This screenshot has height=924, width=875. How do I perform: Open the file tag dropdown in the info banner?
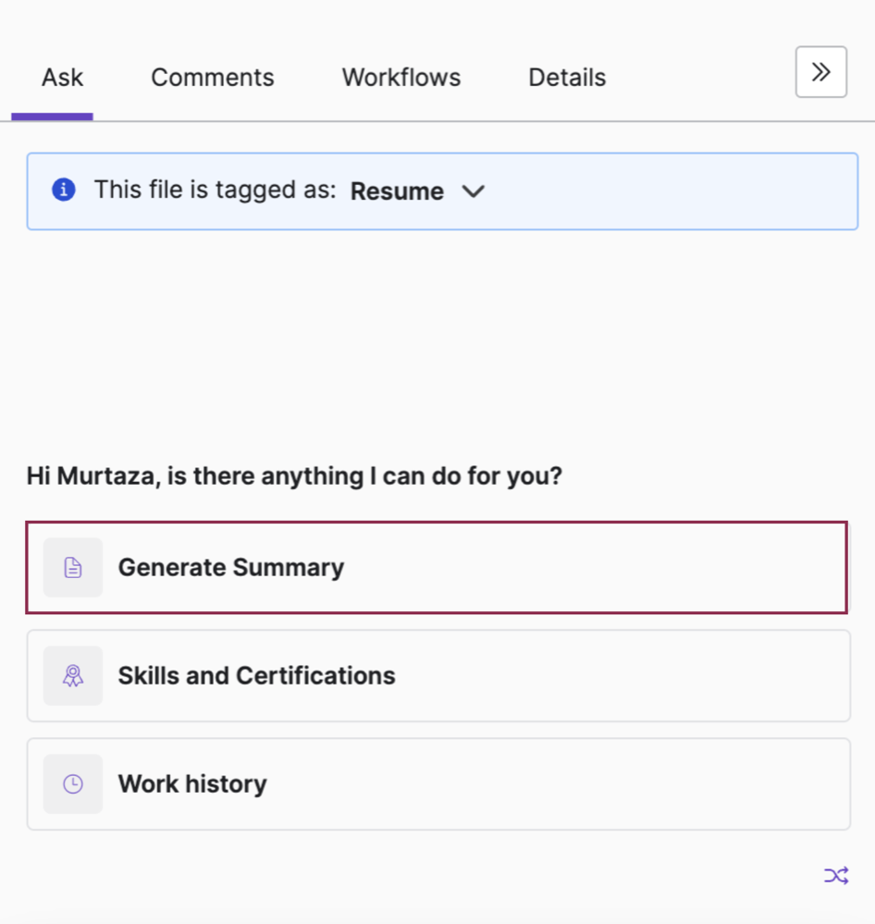(473, 191)
